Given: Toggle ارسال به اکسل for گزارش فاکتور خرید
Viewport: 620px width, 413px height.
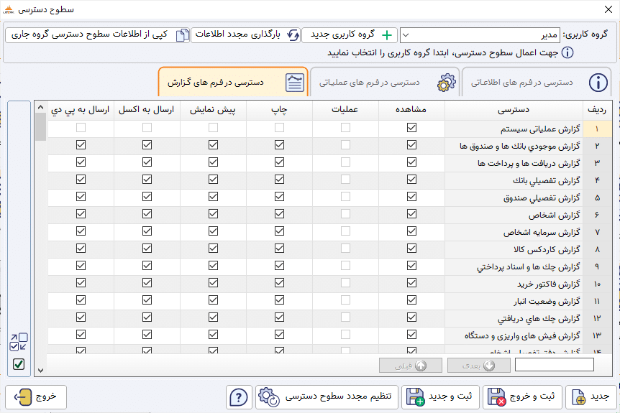Looking at the screenshot, I should pos(147,283).
